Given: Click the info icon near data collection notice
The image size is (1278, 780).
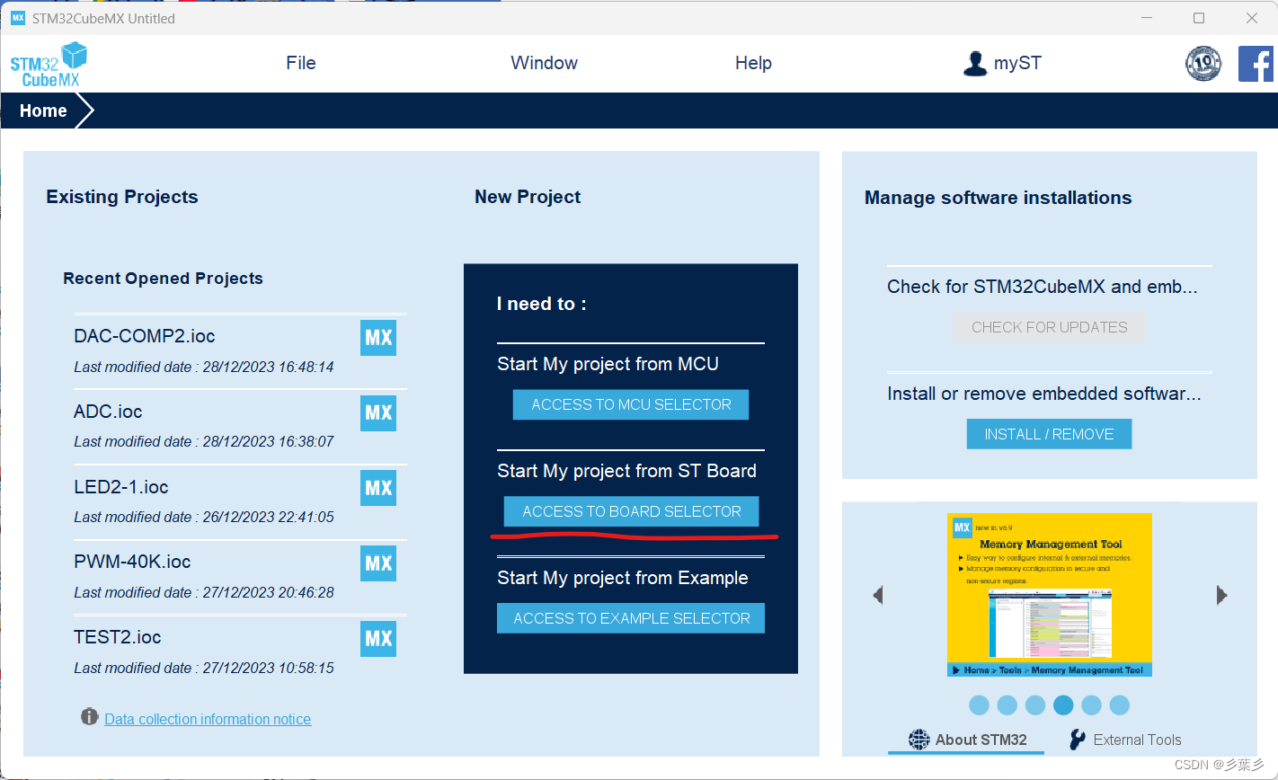Looking at the screenshot, I should [x=89, y=717].
